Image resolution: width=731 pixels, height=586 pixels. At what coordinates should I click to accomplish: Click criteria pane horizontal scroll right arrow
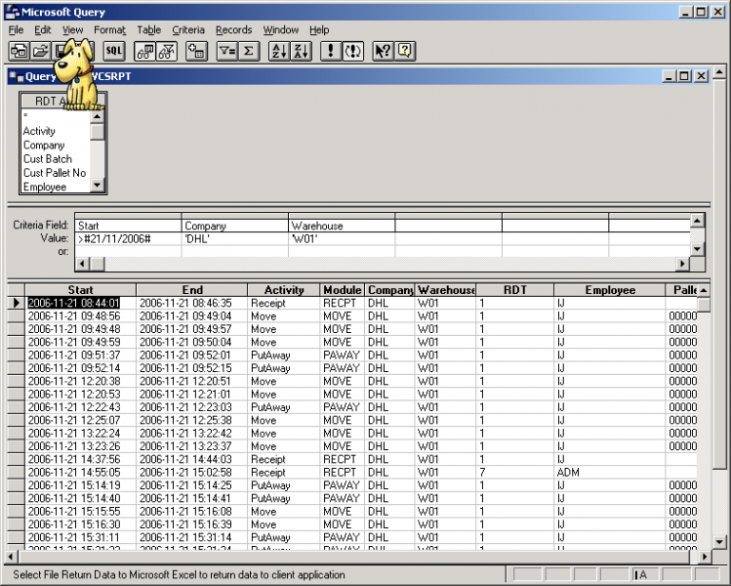(x=682, y=264)
